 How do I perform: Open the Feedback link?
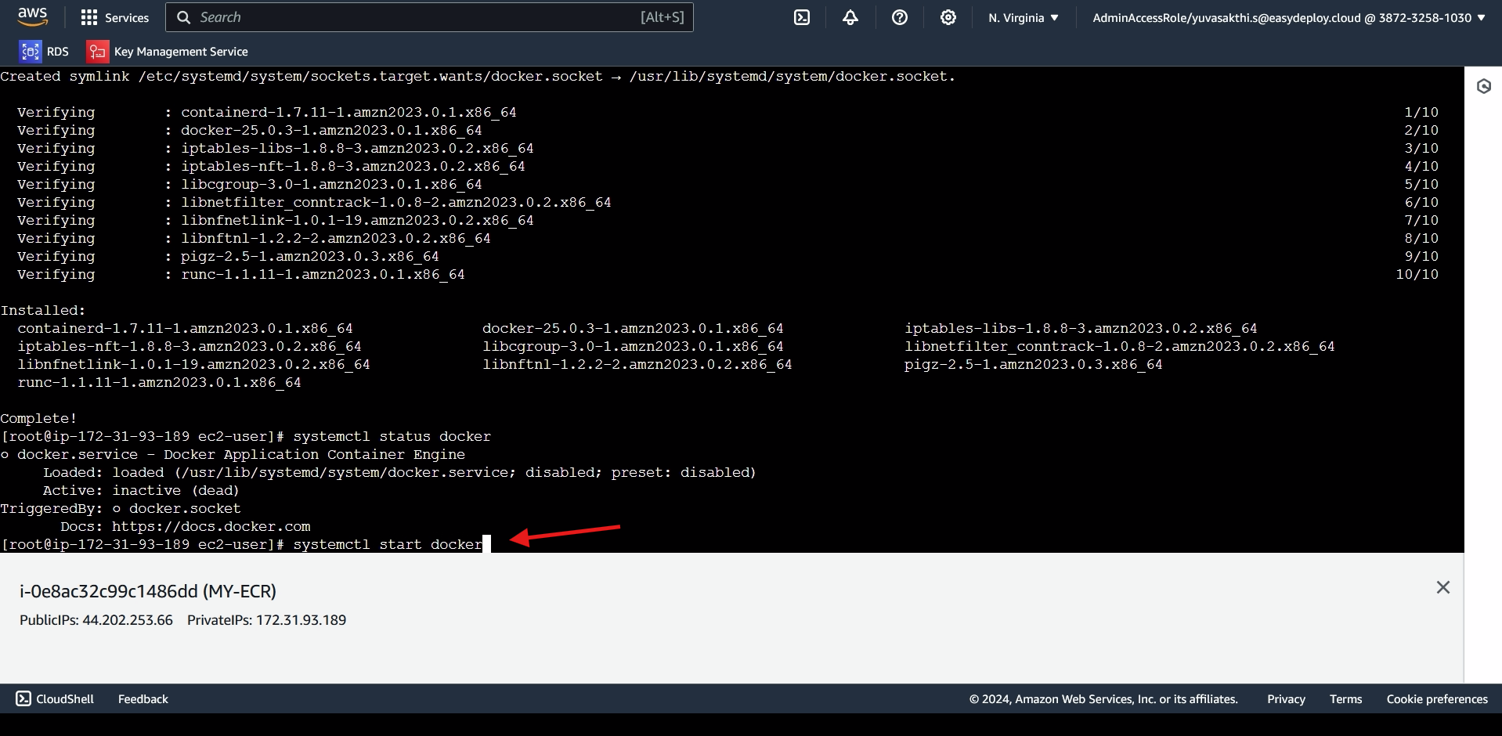coord(143,698)
